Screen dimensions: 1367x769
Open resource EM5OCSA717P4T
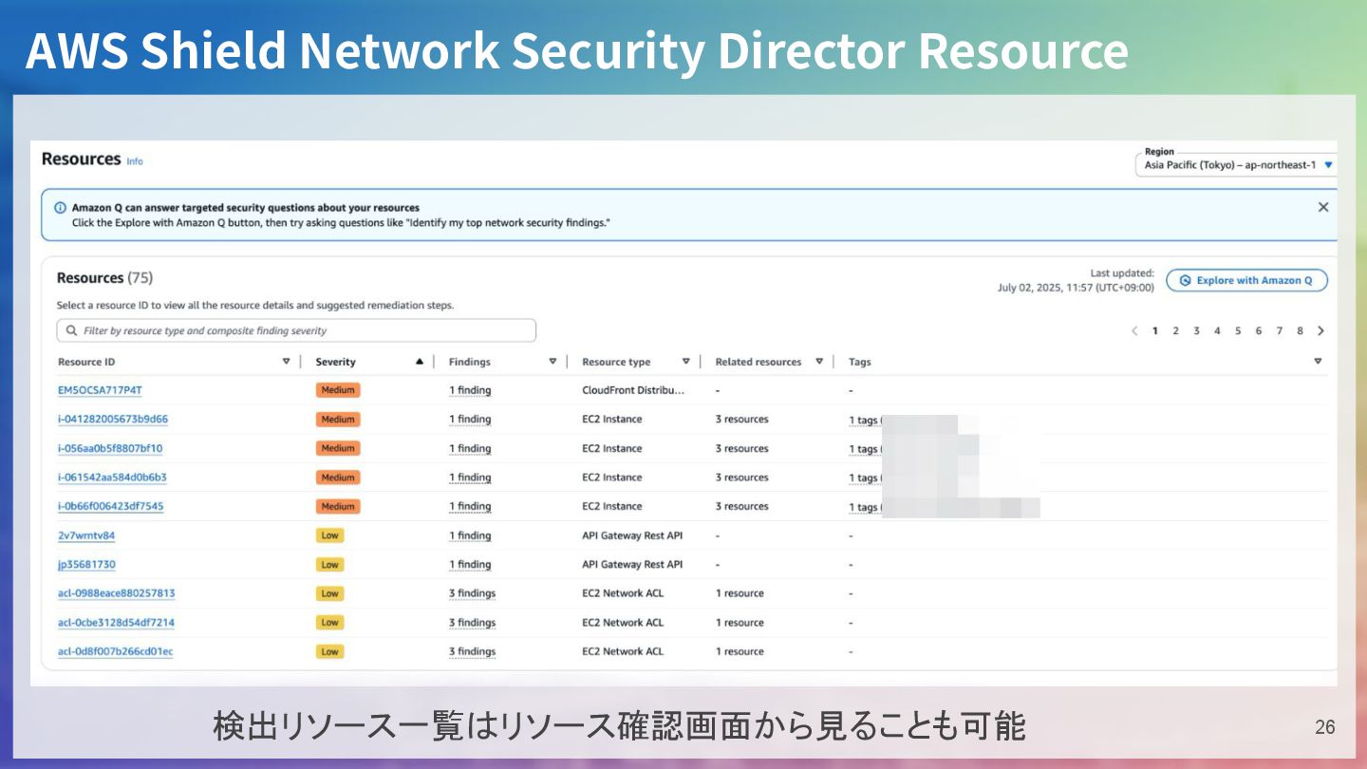click(100, 390)
